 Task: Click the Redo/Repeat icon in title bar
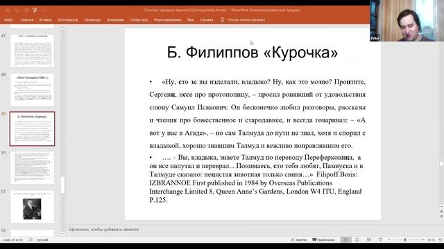(x=26, y=10)
